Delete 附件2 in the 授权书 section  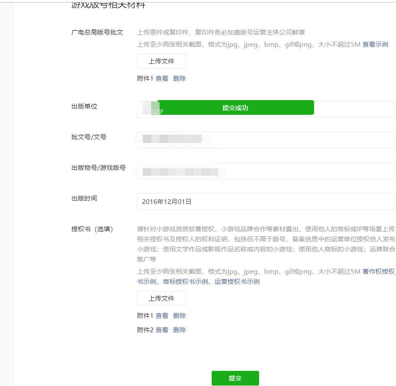click(179, 330)
